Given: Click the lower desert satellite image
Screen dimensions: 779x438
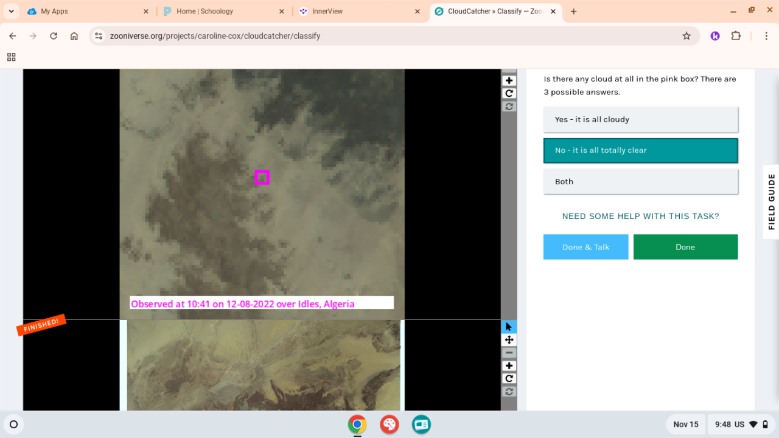Looking at the screenshot, I should (x=263, y=365).
